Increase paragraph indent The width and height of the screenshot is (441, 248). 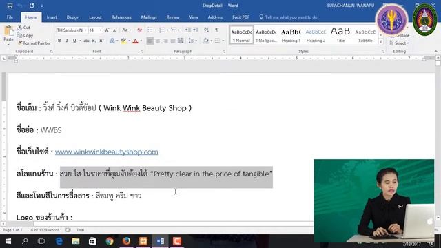[x=196, y=30]
